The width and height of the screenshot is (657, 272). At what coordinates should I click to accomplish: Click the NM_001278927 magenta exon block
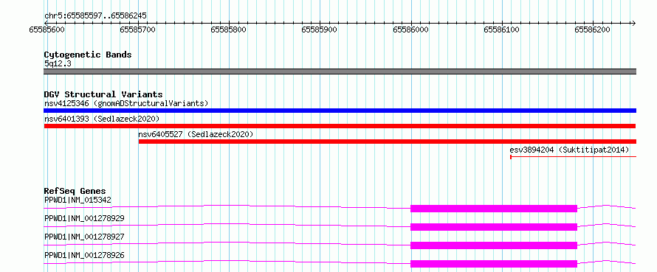494,245
